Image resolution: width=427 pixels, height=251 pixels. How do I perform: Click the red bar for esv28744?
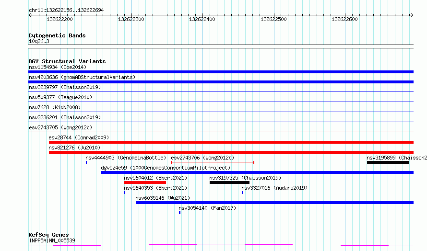click(231, 142)
